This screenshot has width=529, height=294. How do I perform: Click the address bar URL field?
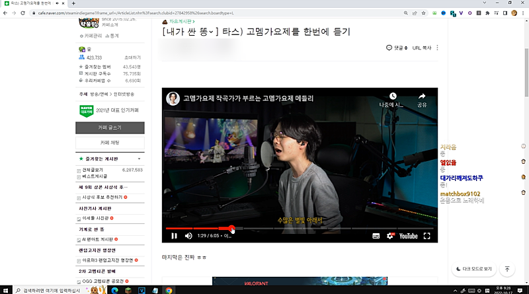[216, 13]
